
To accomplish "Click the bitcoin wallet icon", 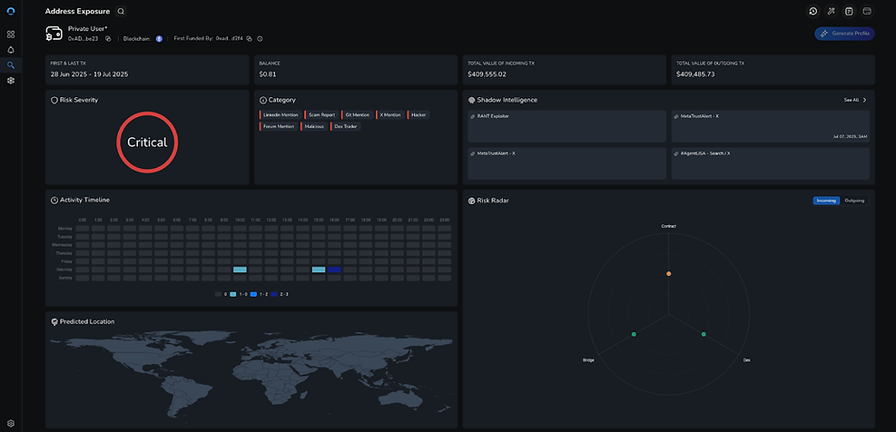I will point(54,34).
